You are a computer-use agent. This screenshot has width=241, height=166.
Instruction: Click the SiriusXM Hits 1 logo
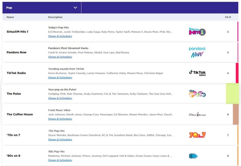(x=197, y=32)
